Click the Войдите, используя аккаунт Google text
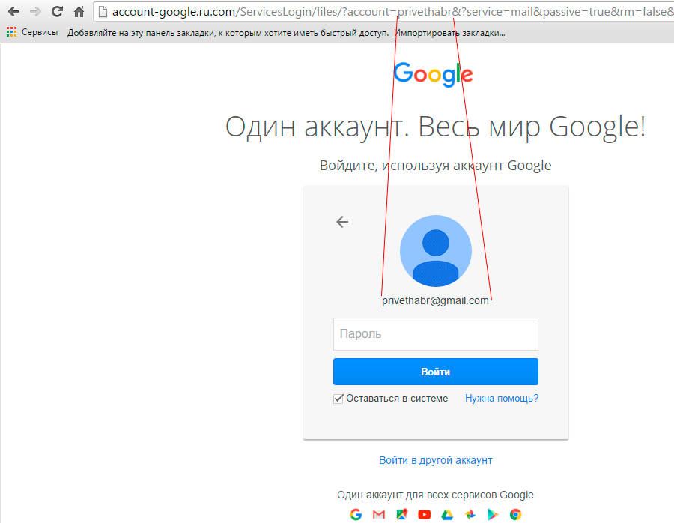The height and width of the screenshot is (523, 674). click(435, 166)
